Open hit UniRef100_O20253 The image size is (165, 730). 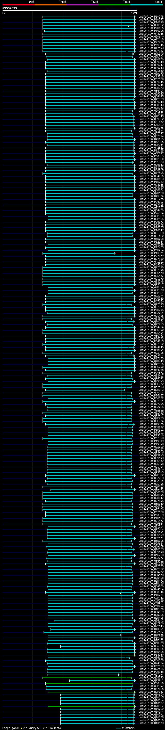(151, 111)
